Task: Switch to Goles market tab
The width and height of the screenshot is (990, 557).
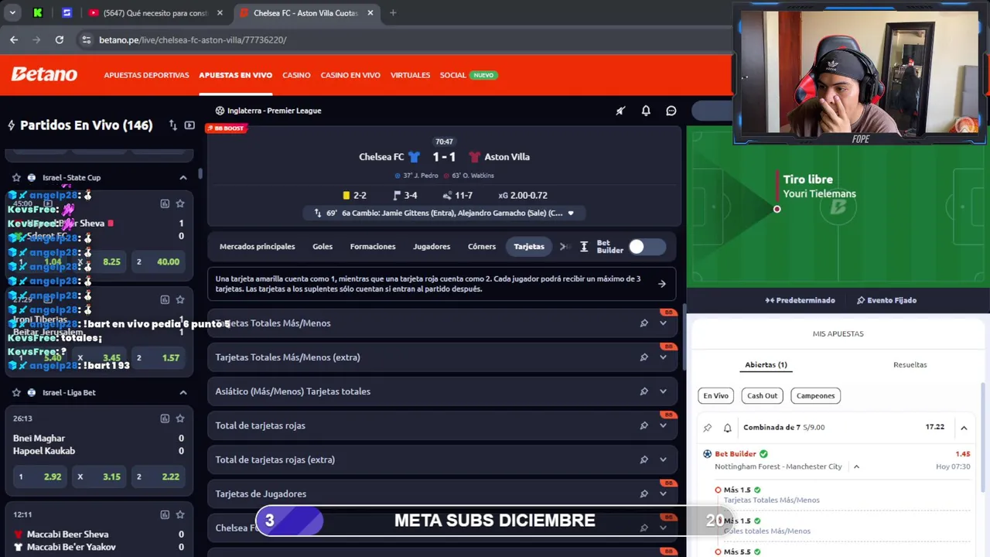Action: 323,247
